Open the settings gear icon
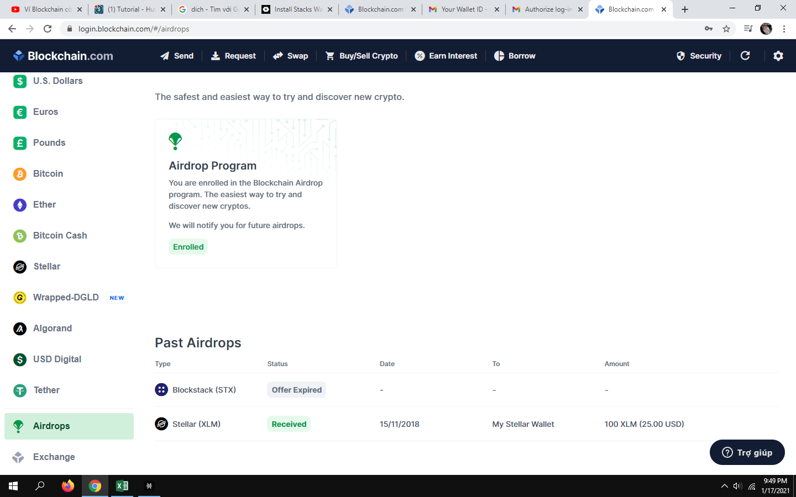The height and width of the screenshot is (497, 796). [778, 56]
